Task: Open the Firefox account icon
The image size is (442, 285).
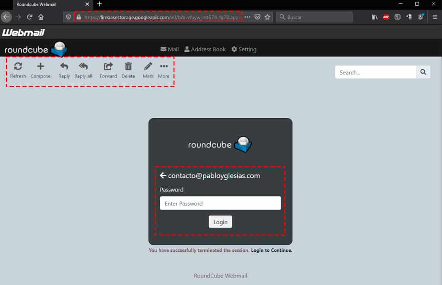Action: coord(420,17)
